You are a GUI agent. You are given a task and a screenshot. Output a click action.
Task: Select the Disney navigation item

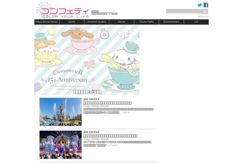tap(122, 22)
